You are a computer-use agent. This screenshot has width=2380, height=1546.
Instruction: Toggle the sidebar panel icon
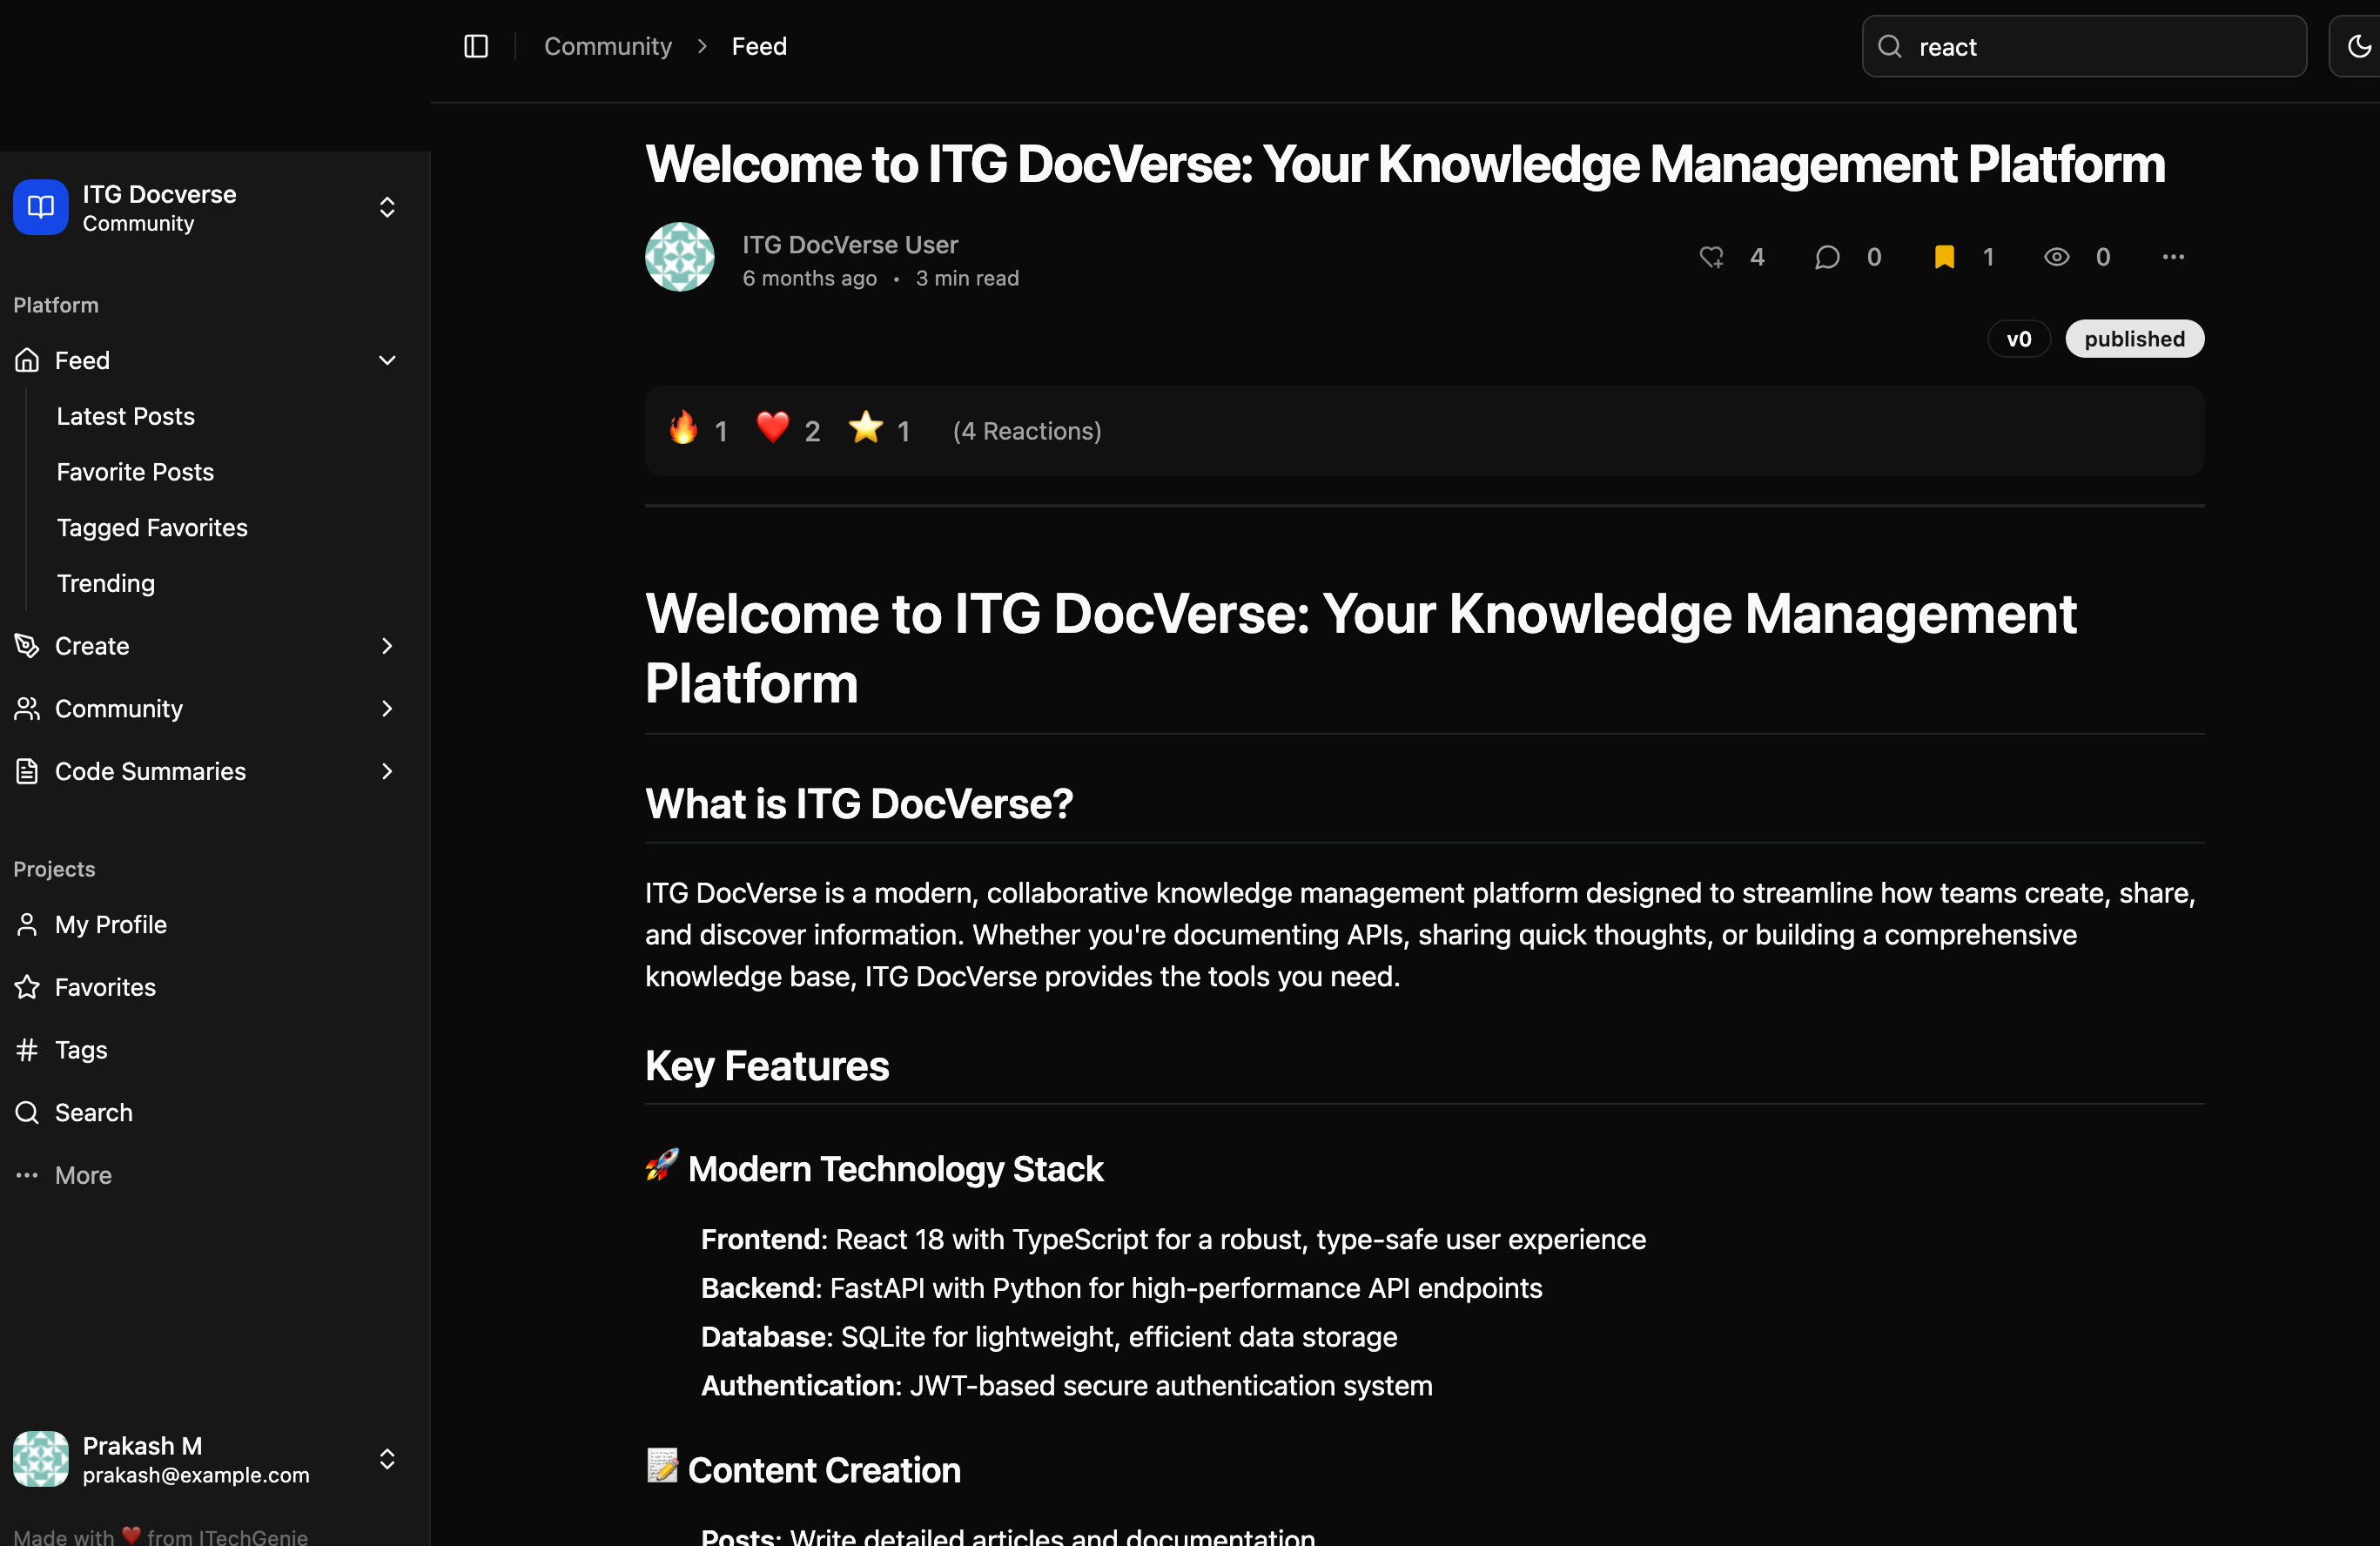[x=476, y=46]
